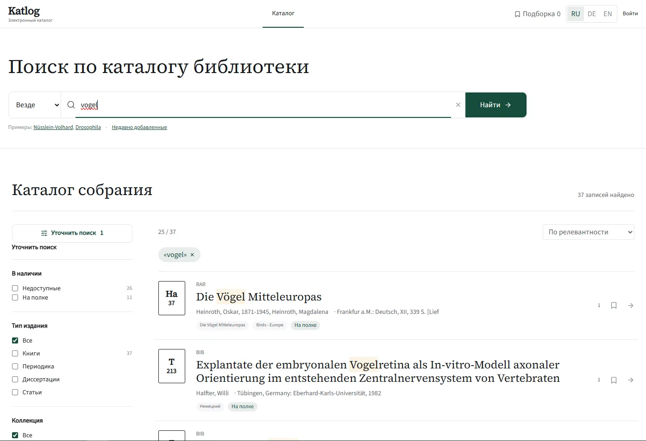The image size is (646, 441).
Task: Open the Подборка bookmark collection
Action: click(x=538, y=14)
